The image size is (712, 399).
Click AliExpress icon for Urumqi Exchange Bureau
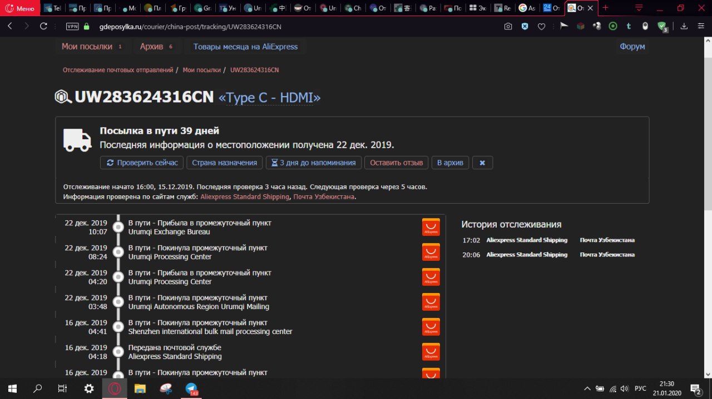431,227
